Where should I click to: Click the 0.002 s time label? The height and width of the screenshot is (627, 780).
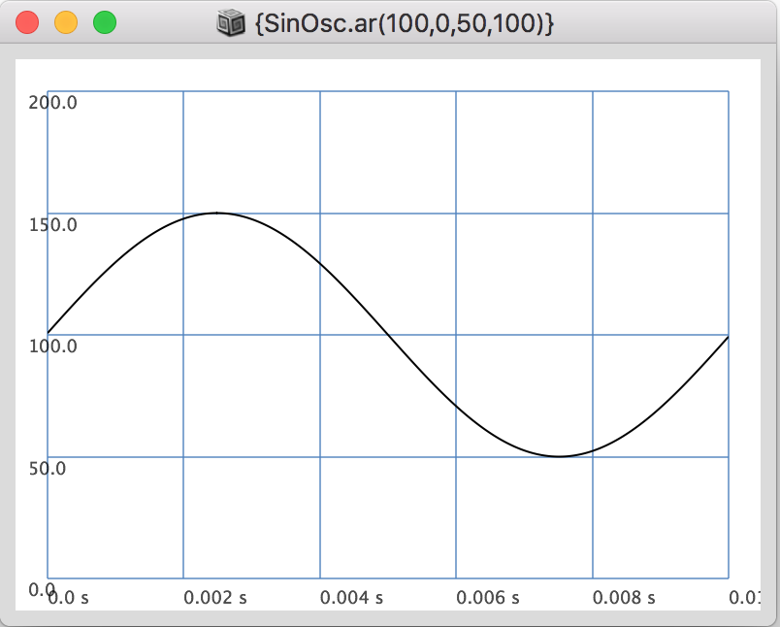[215, 598]
